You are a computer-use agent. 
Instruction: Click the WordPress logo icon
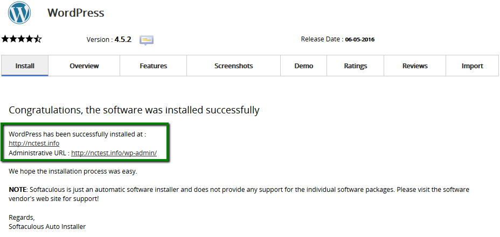[x=19, y=13]
